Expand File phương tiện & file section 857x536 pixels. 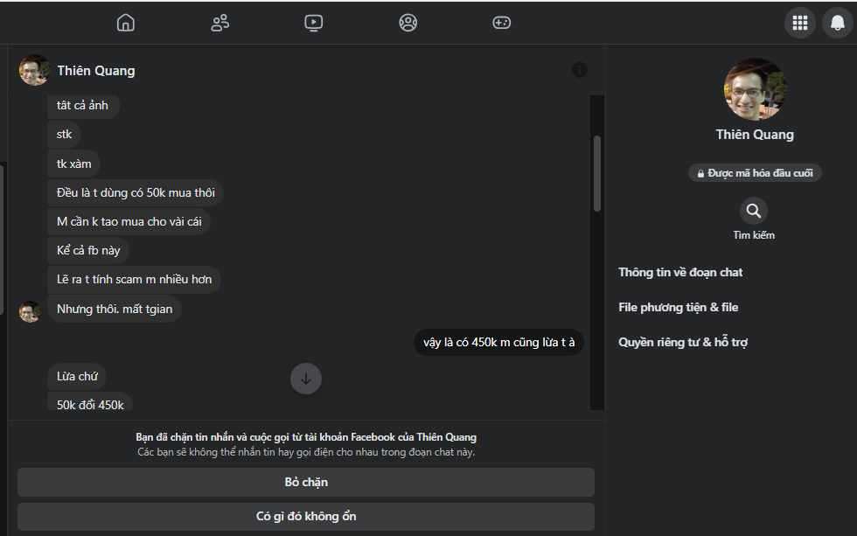678,308
